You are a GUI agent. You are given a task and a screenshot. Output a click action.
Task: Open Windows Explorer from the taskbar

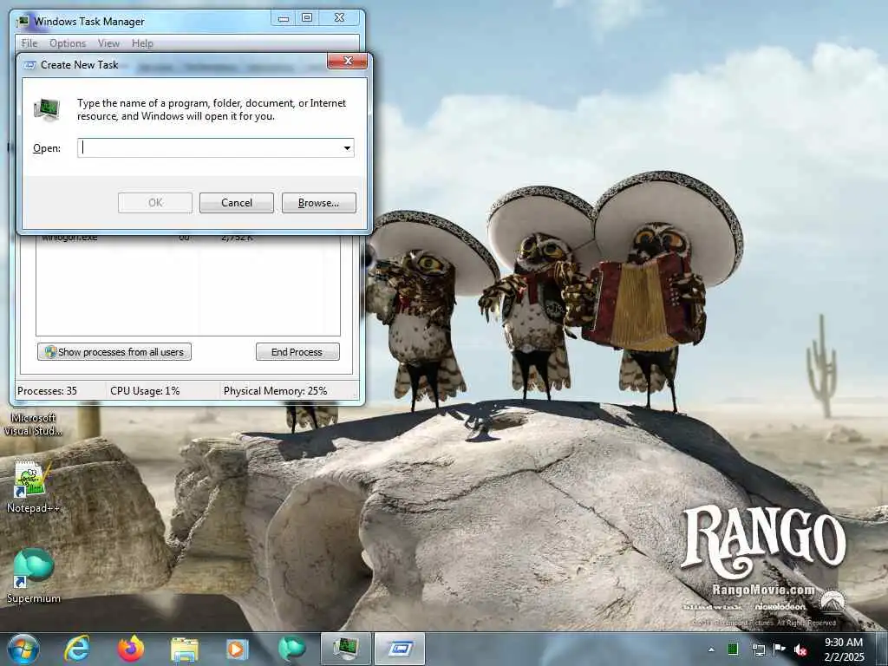[x=184, y=650]
